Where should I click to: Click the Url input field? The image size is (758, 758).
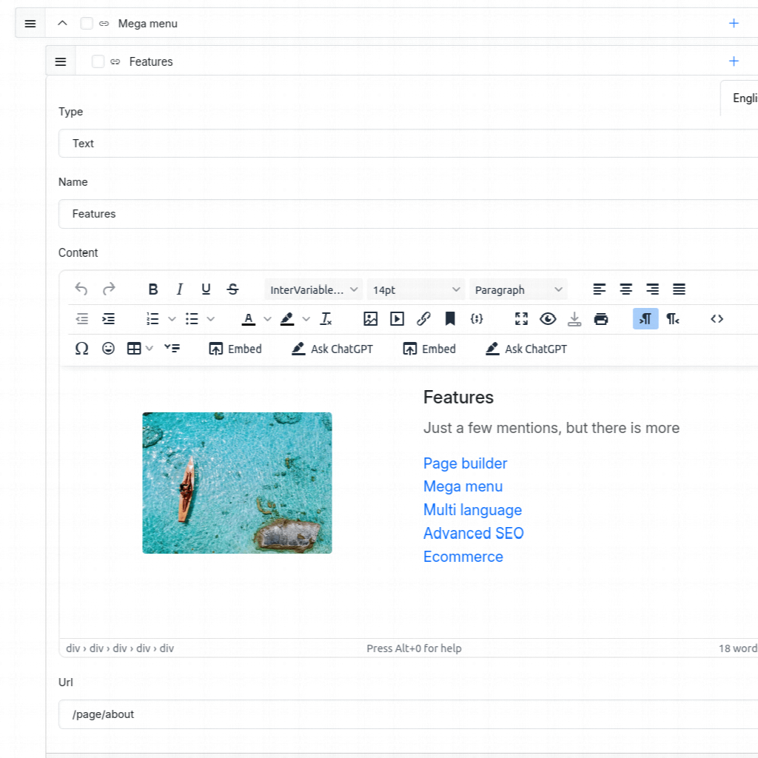tap(407, 714)
